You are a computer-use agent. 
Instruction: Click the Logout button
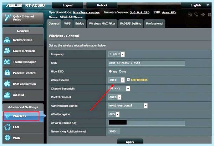67,5
